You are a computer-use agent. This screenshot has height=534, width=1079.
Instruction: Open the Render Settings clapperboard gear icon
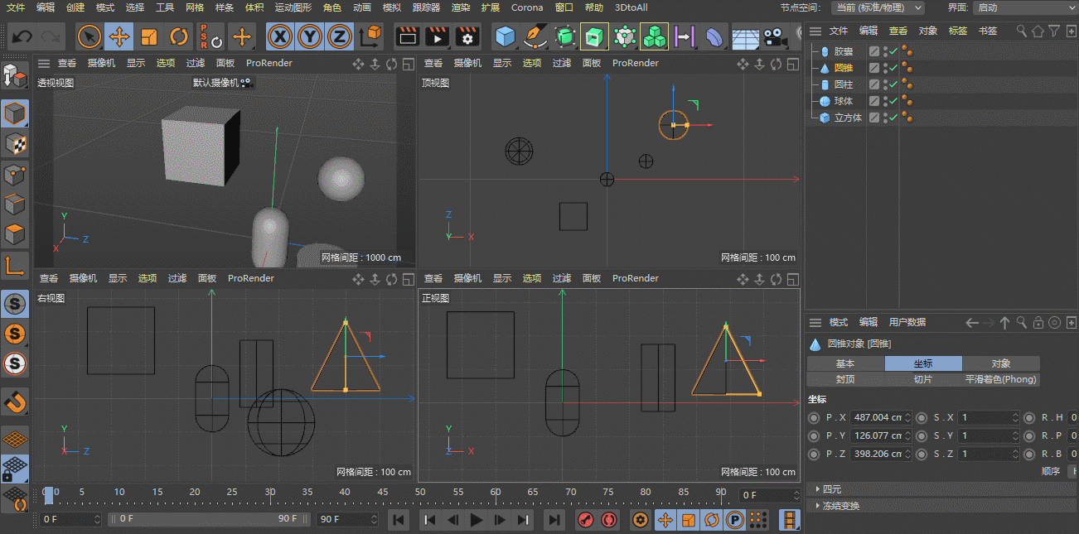[467, 36]
